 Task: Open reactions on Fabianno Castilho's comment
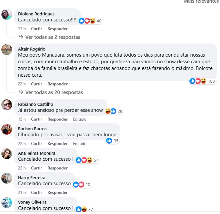click(114, 111)
